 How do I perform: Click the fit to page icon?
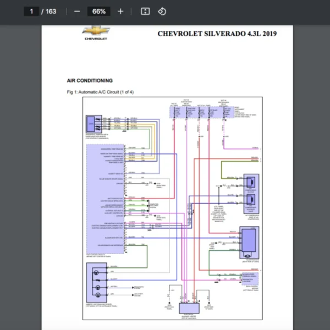pos(145,11)
